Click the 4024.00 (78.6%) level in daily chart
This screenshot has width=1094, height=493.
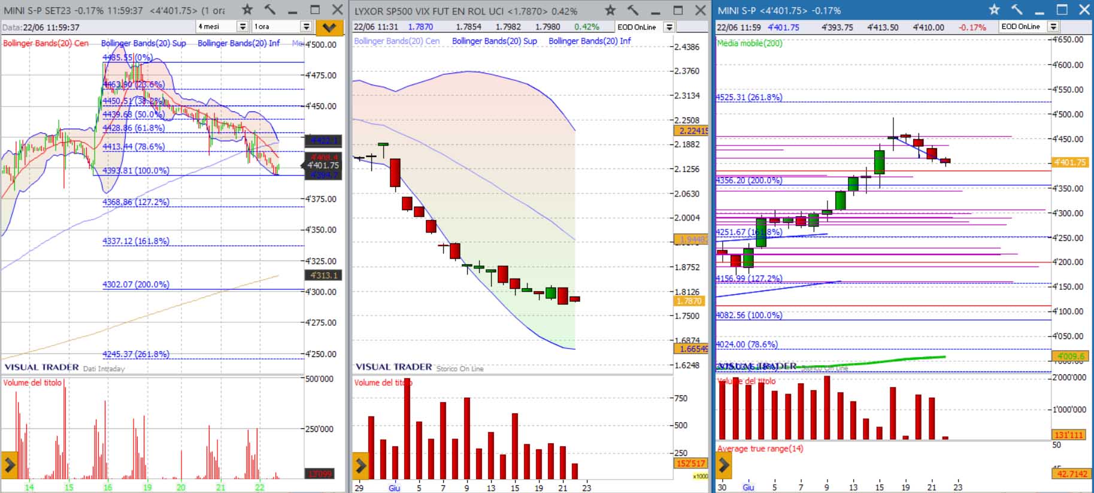pyautogui.click(x=747, y=344)
